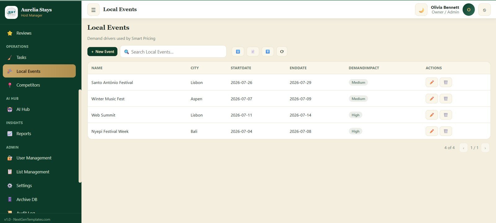Go to the next page of results
The height and width of the screenshot is (223, 496).
(485, 148)
